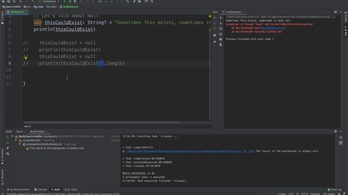
Task: Click the tool windows quick-access icon bottom-left
Action: tap(2, 194)
